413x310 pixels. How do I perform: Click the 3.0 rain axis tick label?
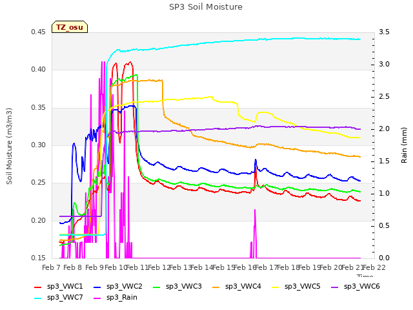point(384,65)
